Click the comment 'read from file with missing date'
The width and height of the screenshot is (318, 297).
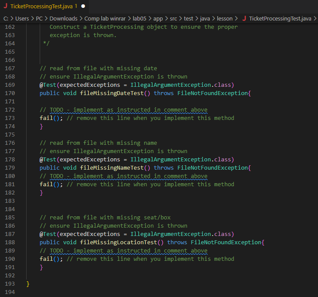98,68
